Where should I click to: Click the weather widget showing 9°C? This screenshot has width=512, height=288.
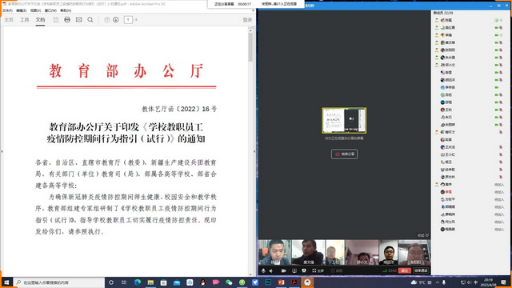click(x=422, y=282)
